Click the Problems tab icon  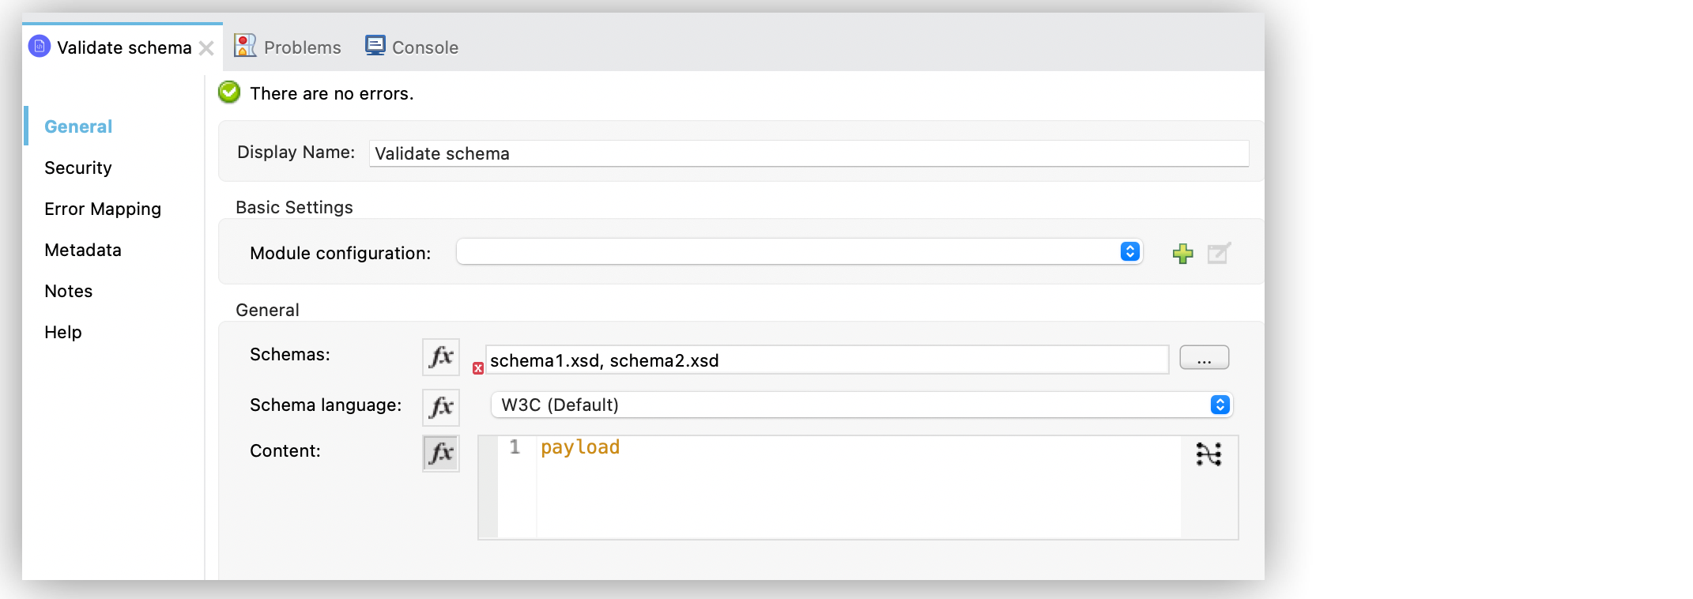[x=245, y=46]
